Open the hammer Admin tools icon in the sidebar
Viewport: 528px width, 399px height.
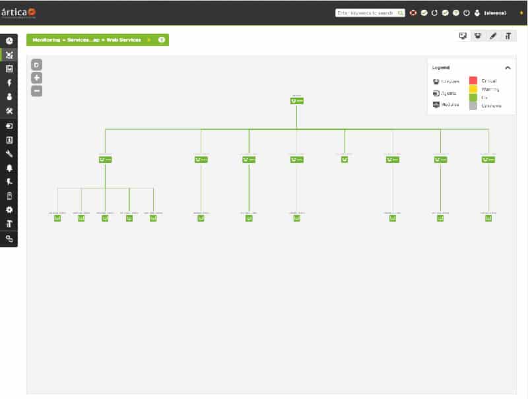pos(9,224)
